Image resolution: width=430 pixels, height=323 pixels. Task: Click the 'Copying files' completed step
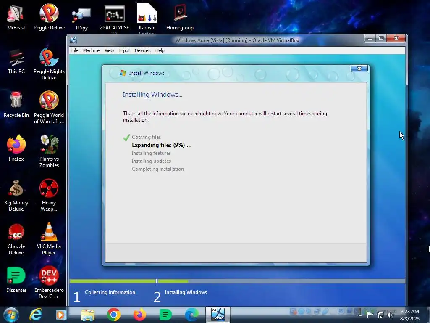[x=146, y=137]
